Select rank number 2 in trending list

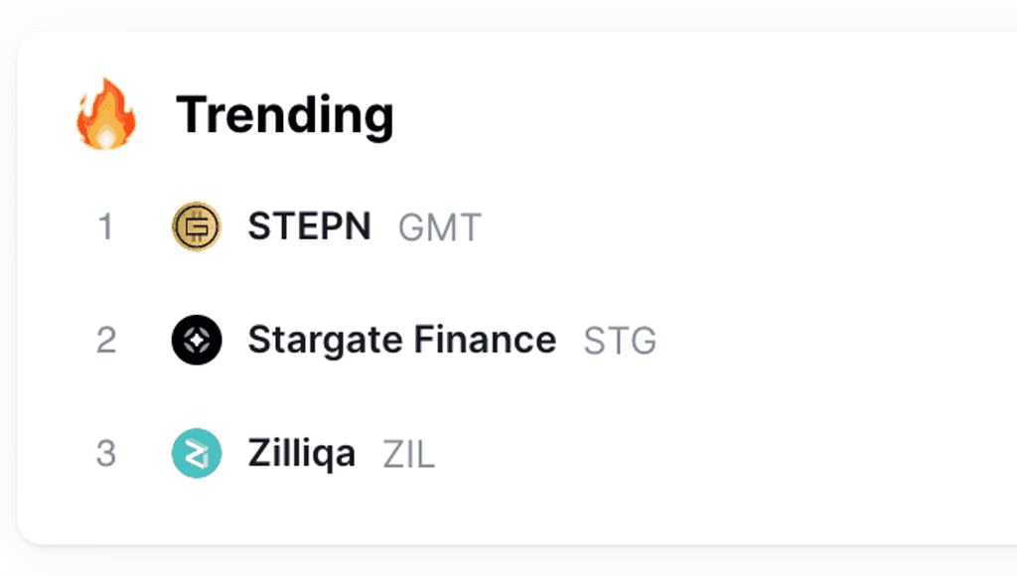point(106,340)
